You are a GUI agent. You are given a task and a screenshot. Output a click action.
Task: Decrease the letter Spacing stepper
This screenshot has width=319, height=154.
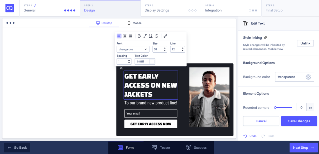coord(129,63)
